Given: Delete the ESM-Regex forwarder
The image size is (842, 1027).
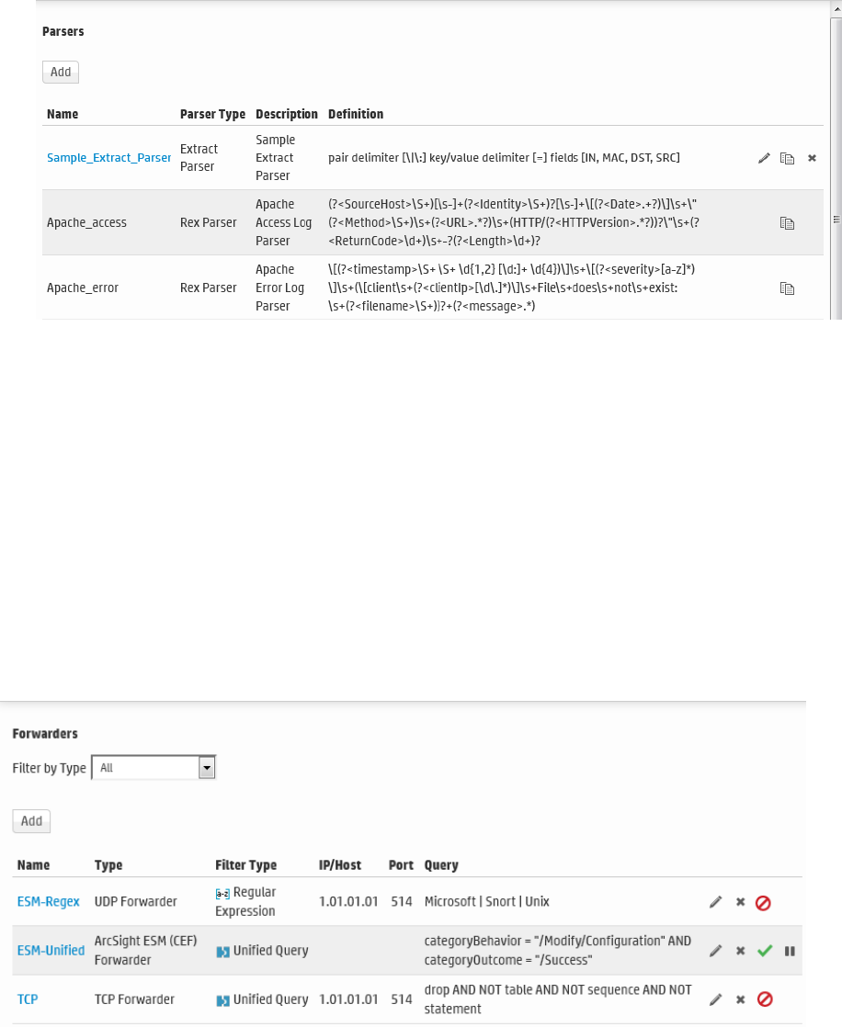Looking at the screenshot, I should [740, 903].
